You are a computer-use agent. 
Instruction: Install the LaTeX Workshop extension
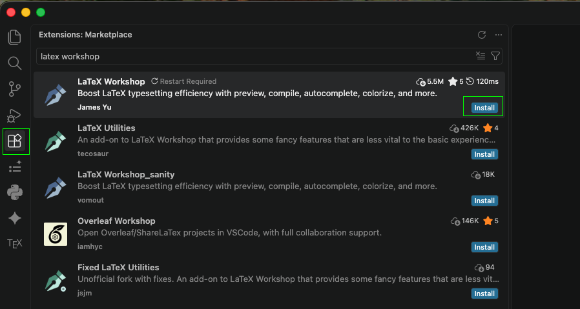pos(484,108)
